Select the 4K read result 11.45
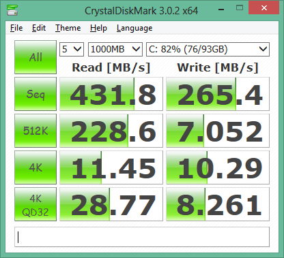The image size is (284, 258). tap(111, 167)
